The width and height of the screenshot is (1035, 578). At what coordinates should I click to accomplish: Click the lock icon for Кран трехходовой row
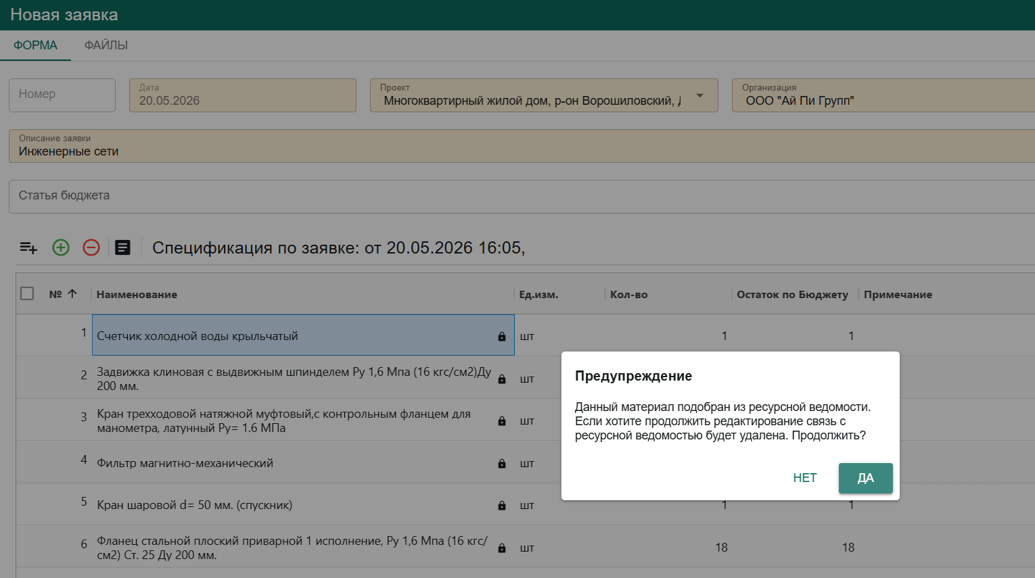pyautogui.click(x=502, y=421)
